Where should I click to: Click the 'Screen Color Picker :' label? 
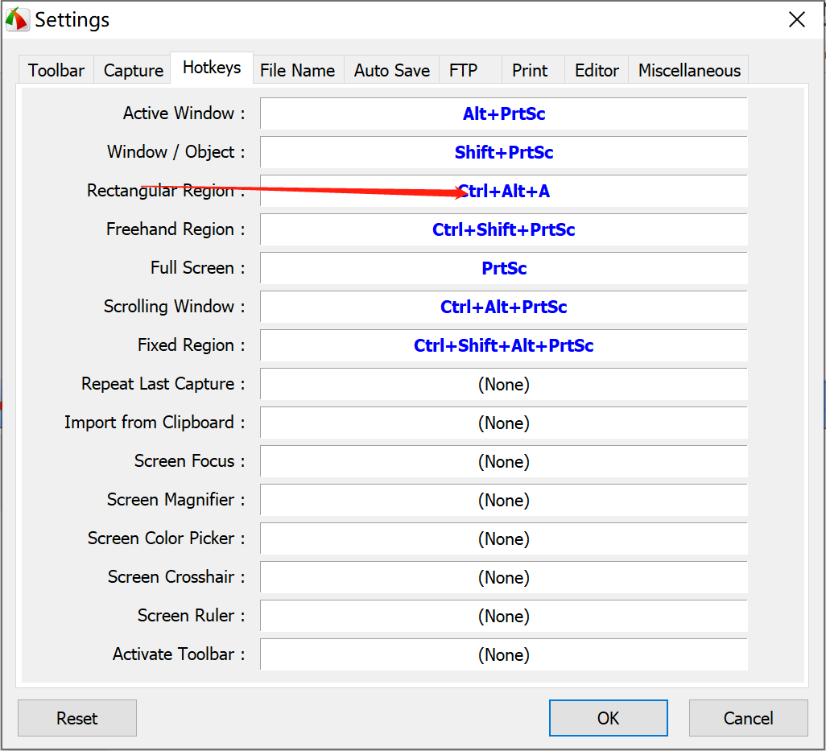coord(166,538)
